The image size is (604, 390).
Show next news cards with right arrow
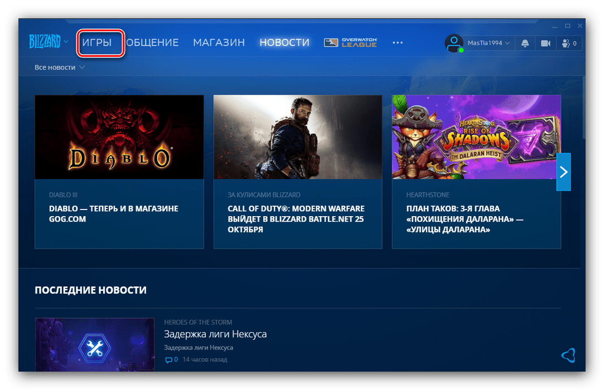click(x=563, y=172)
